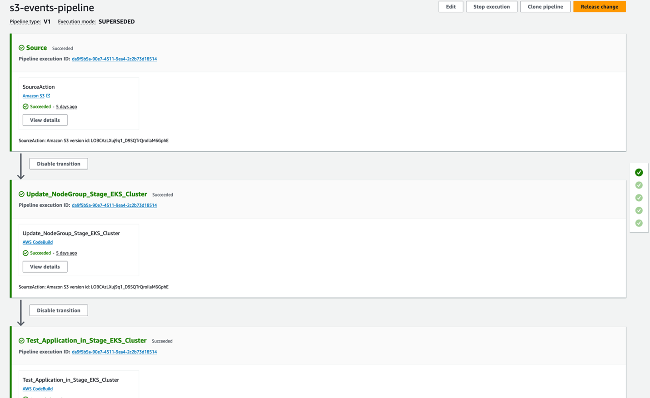The height and width of the screenshot is (398, 650).
Task: Click '5 days ago' in the Update_NodeGroup action card
Action: point(66,253)
